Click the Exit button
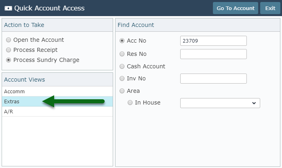This screenshot has height=168, width=282. (270, 8)
